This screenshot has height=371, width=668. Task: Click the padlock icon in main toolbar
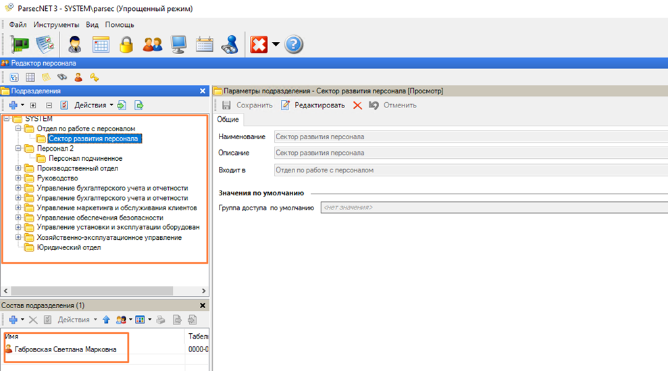pyautogui.click(x=126, y=45)
